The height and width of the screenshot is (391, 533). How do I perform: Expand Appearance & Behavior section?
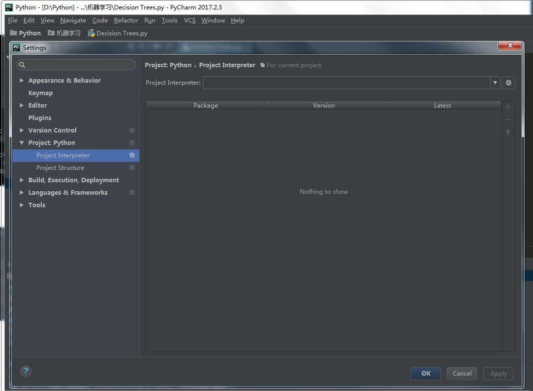21,81
